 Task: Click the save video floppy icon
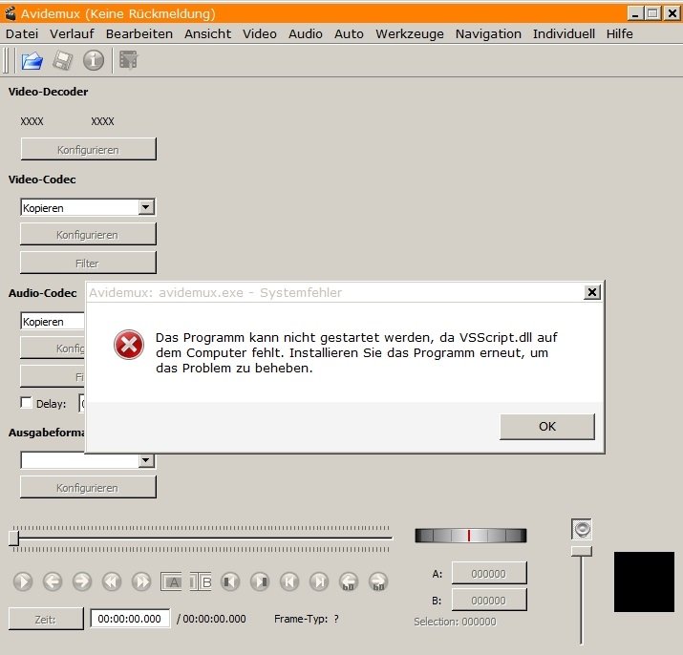63,60
